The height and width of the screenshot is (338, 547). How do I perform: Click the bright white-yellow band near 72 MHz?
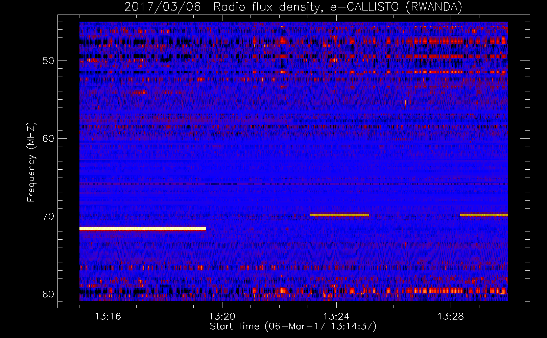pos(143,229)
